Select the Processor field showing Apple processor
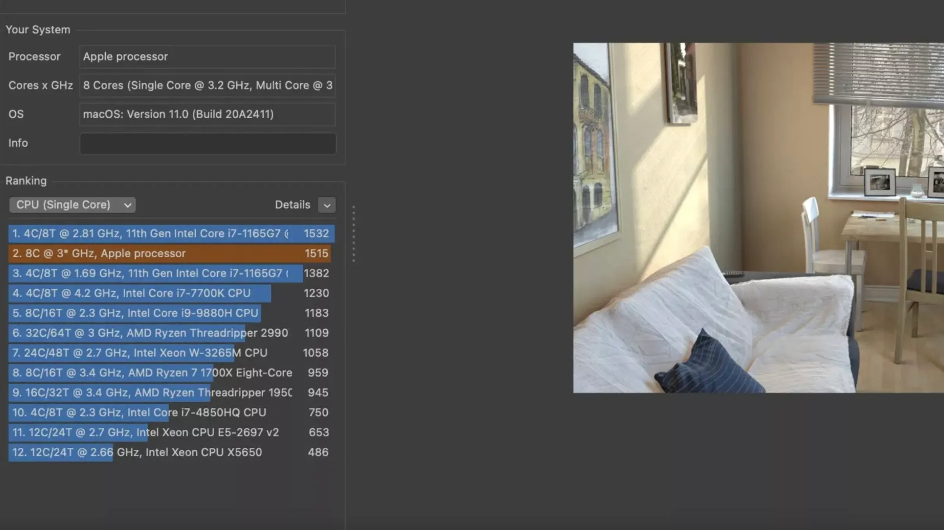This screenshot has height=530, width=944. point(208,57)
